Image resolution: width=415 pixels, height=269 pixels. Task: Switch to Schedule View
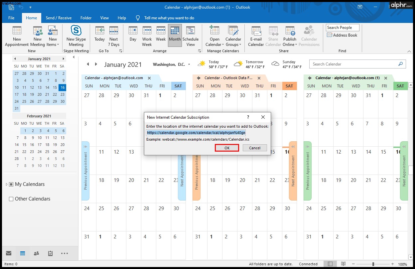(191, 37)
